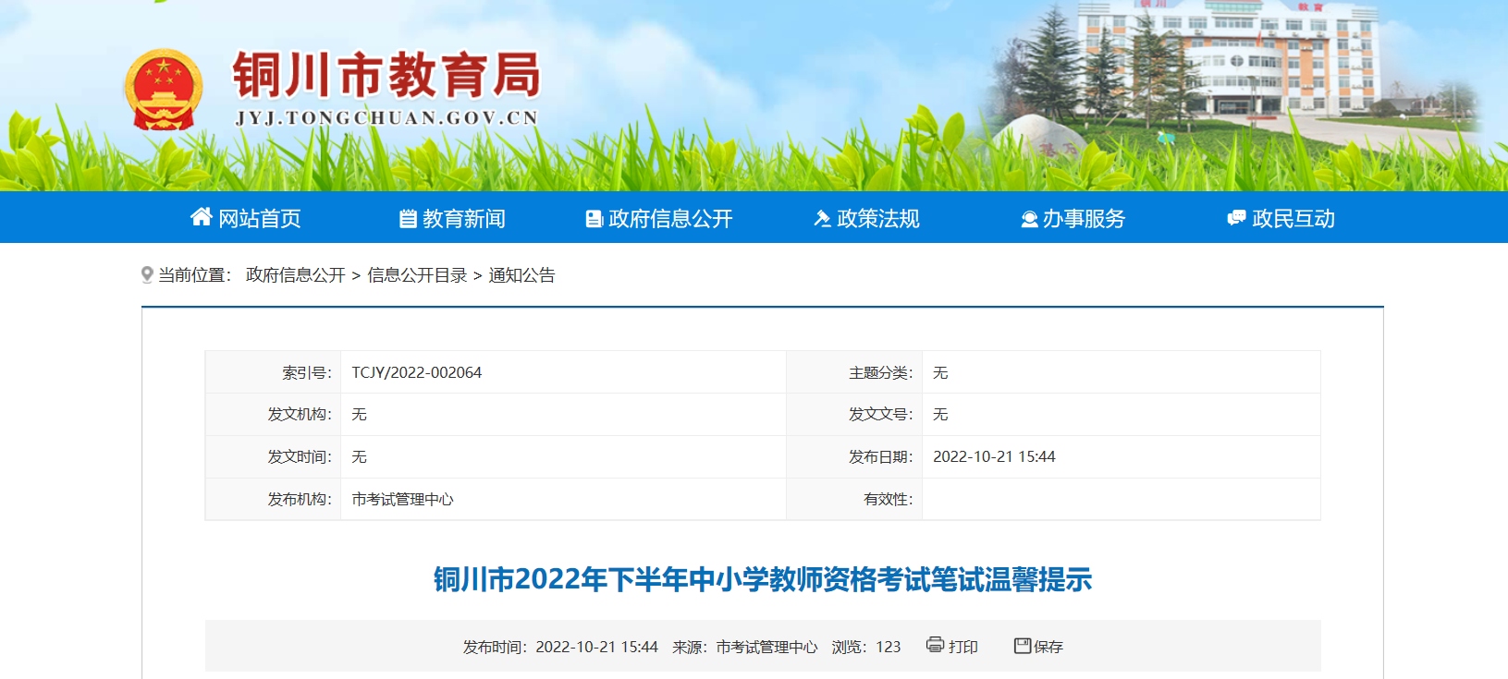This screenshot has height=679, width=1508.
Task: Click the chat bubbles icon beside 政民互动
Action: [x=1236, y=218]
